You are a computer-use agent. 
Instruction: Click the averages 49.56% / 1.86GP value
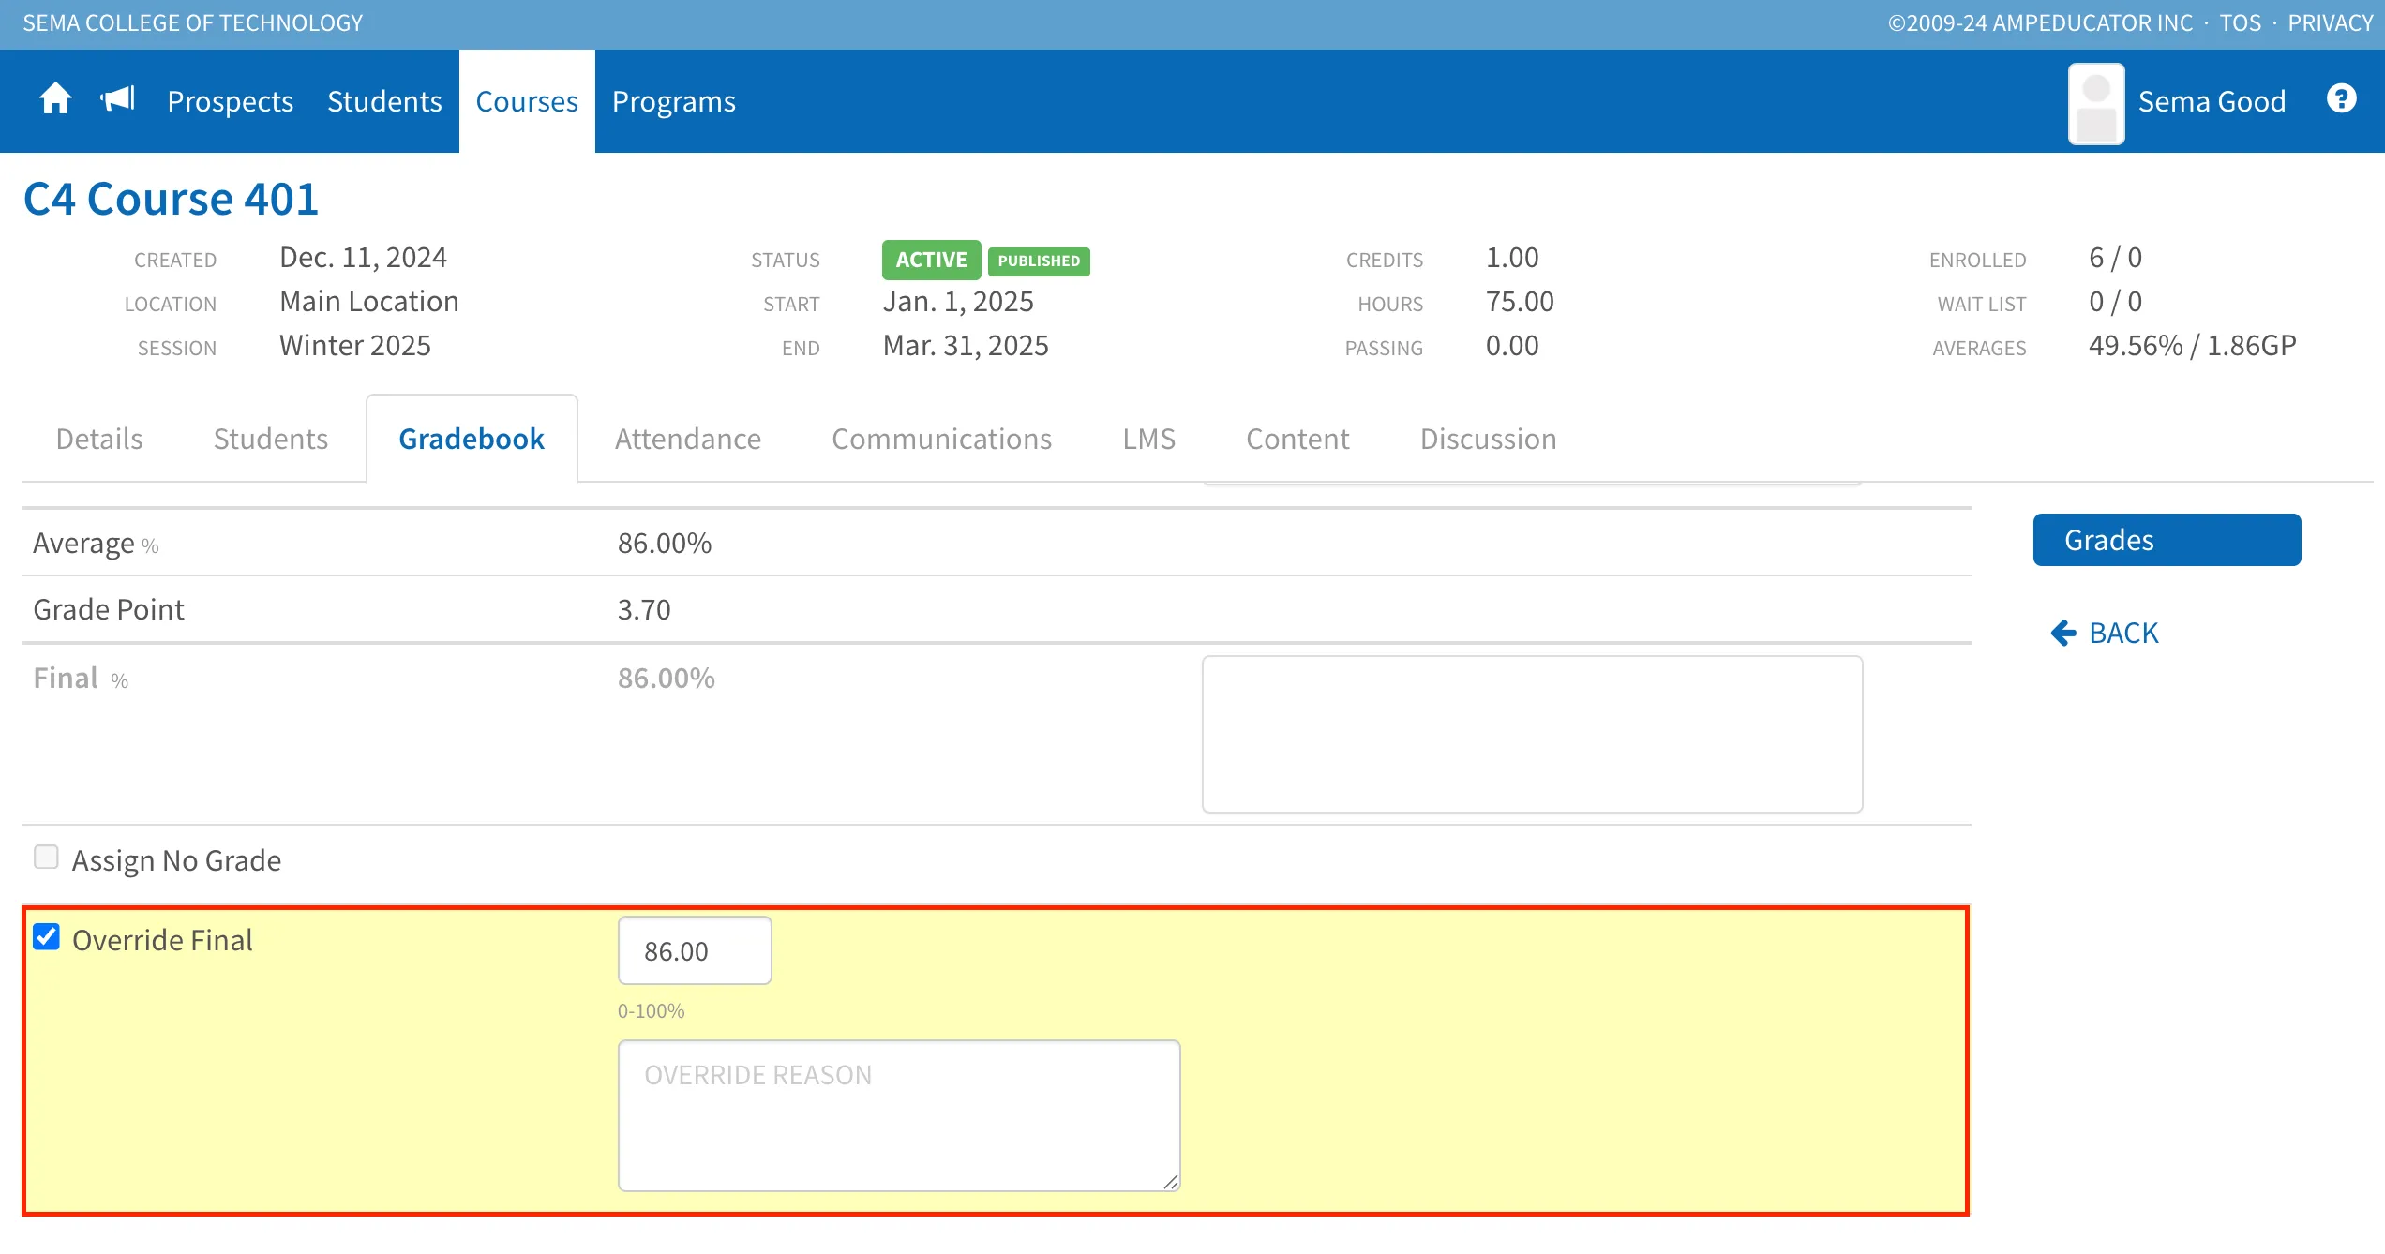(2193, 345)
